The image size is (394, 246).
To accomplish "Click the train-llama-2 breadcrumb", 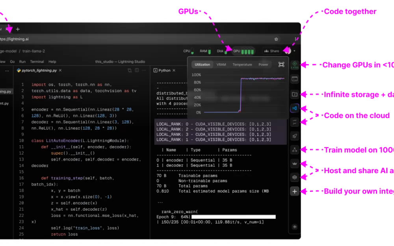I will [33, 51].
